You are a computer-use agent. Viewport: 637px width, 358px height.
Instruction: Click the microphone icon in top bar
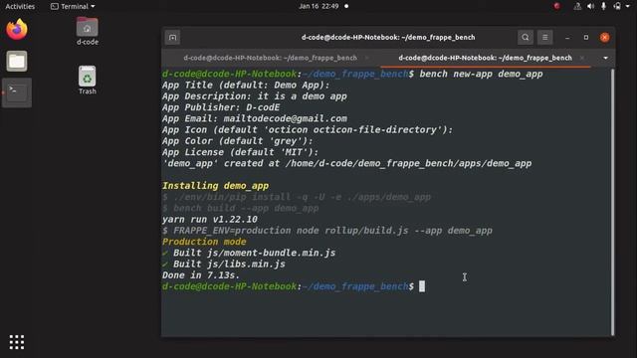click(604, 6)
